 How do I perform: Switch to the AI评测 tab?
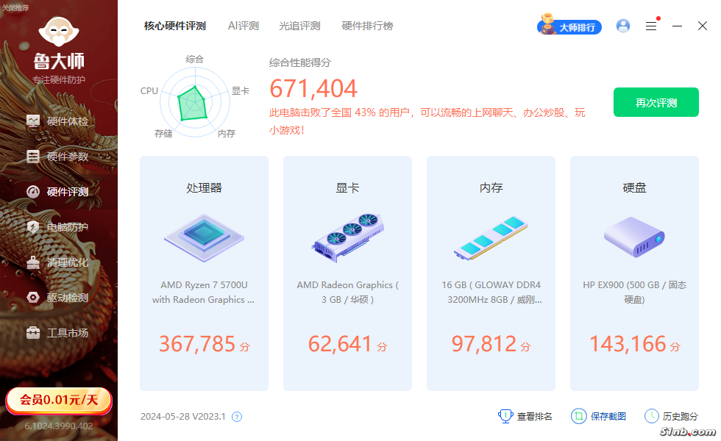[243, 26]
